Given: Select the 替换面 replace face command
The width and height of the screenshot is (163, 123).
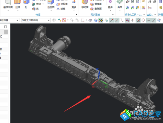Looking at the screenshot, I should [x=96, y=4].
